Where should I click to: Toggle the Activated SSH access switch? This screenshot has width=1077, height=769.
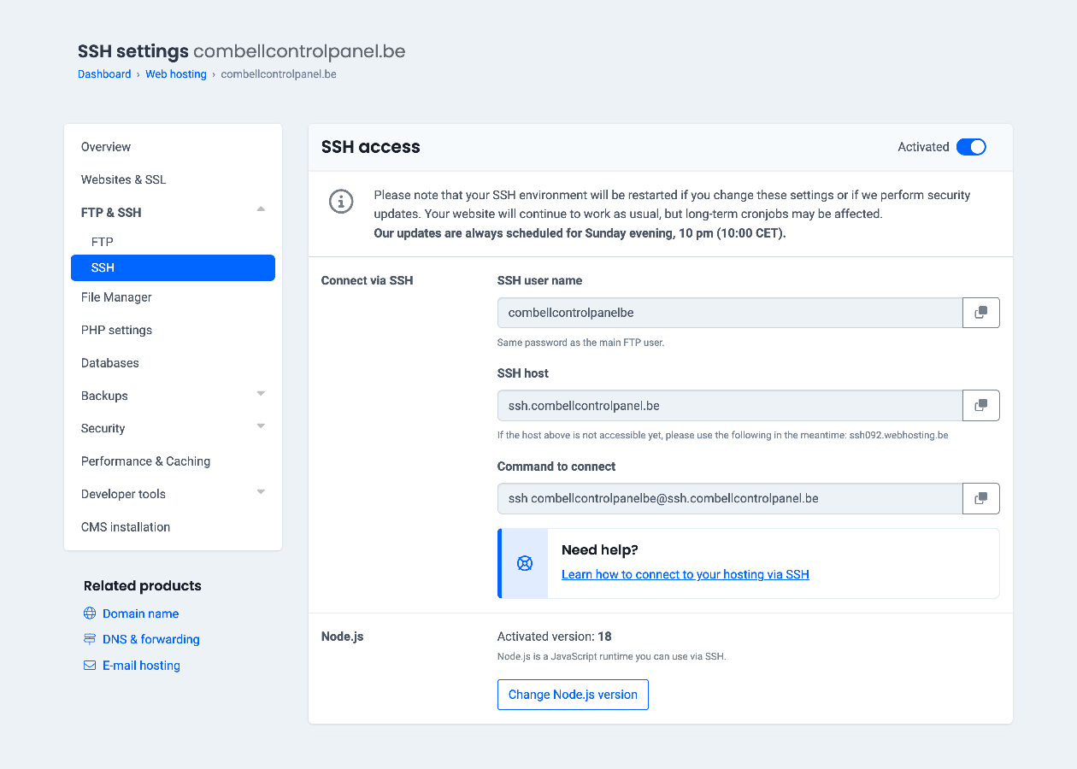tap(971, 147)
